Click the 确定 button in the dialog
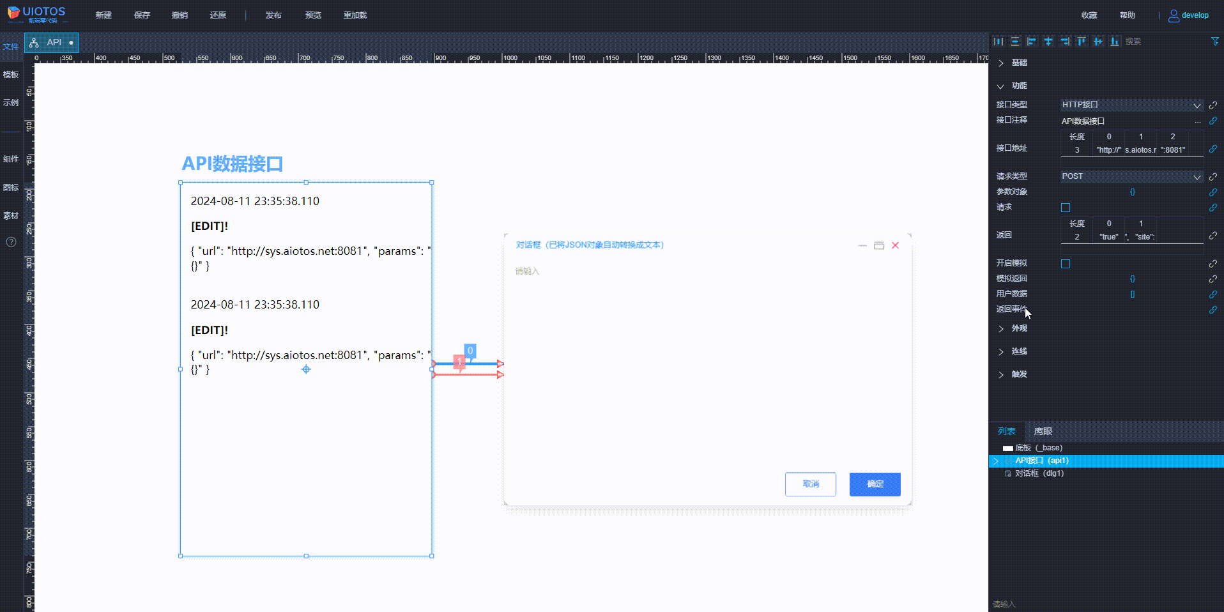1224x612 pixels. coord(875,484)
